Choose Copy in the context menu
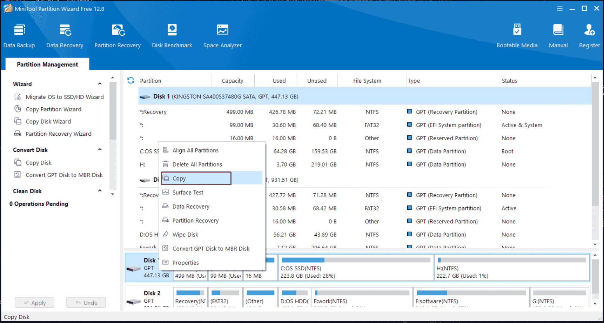The image size is (604, 323). 212,178
